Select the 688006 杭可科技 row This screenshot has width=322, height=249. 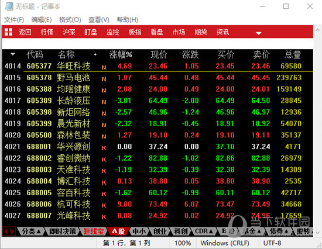pos(157,204)
